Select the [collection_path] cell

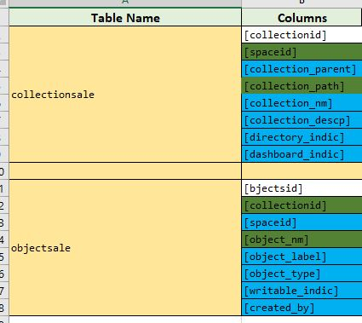(302, 86)
